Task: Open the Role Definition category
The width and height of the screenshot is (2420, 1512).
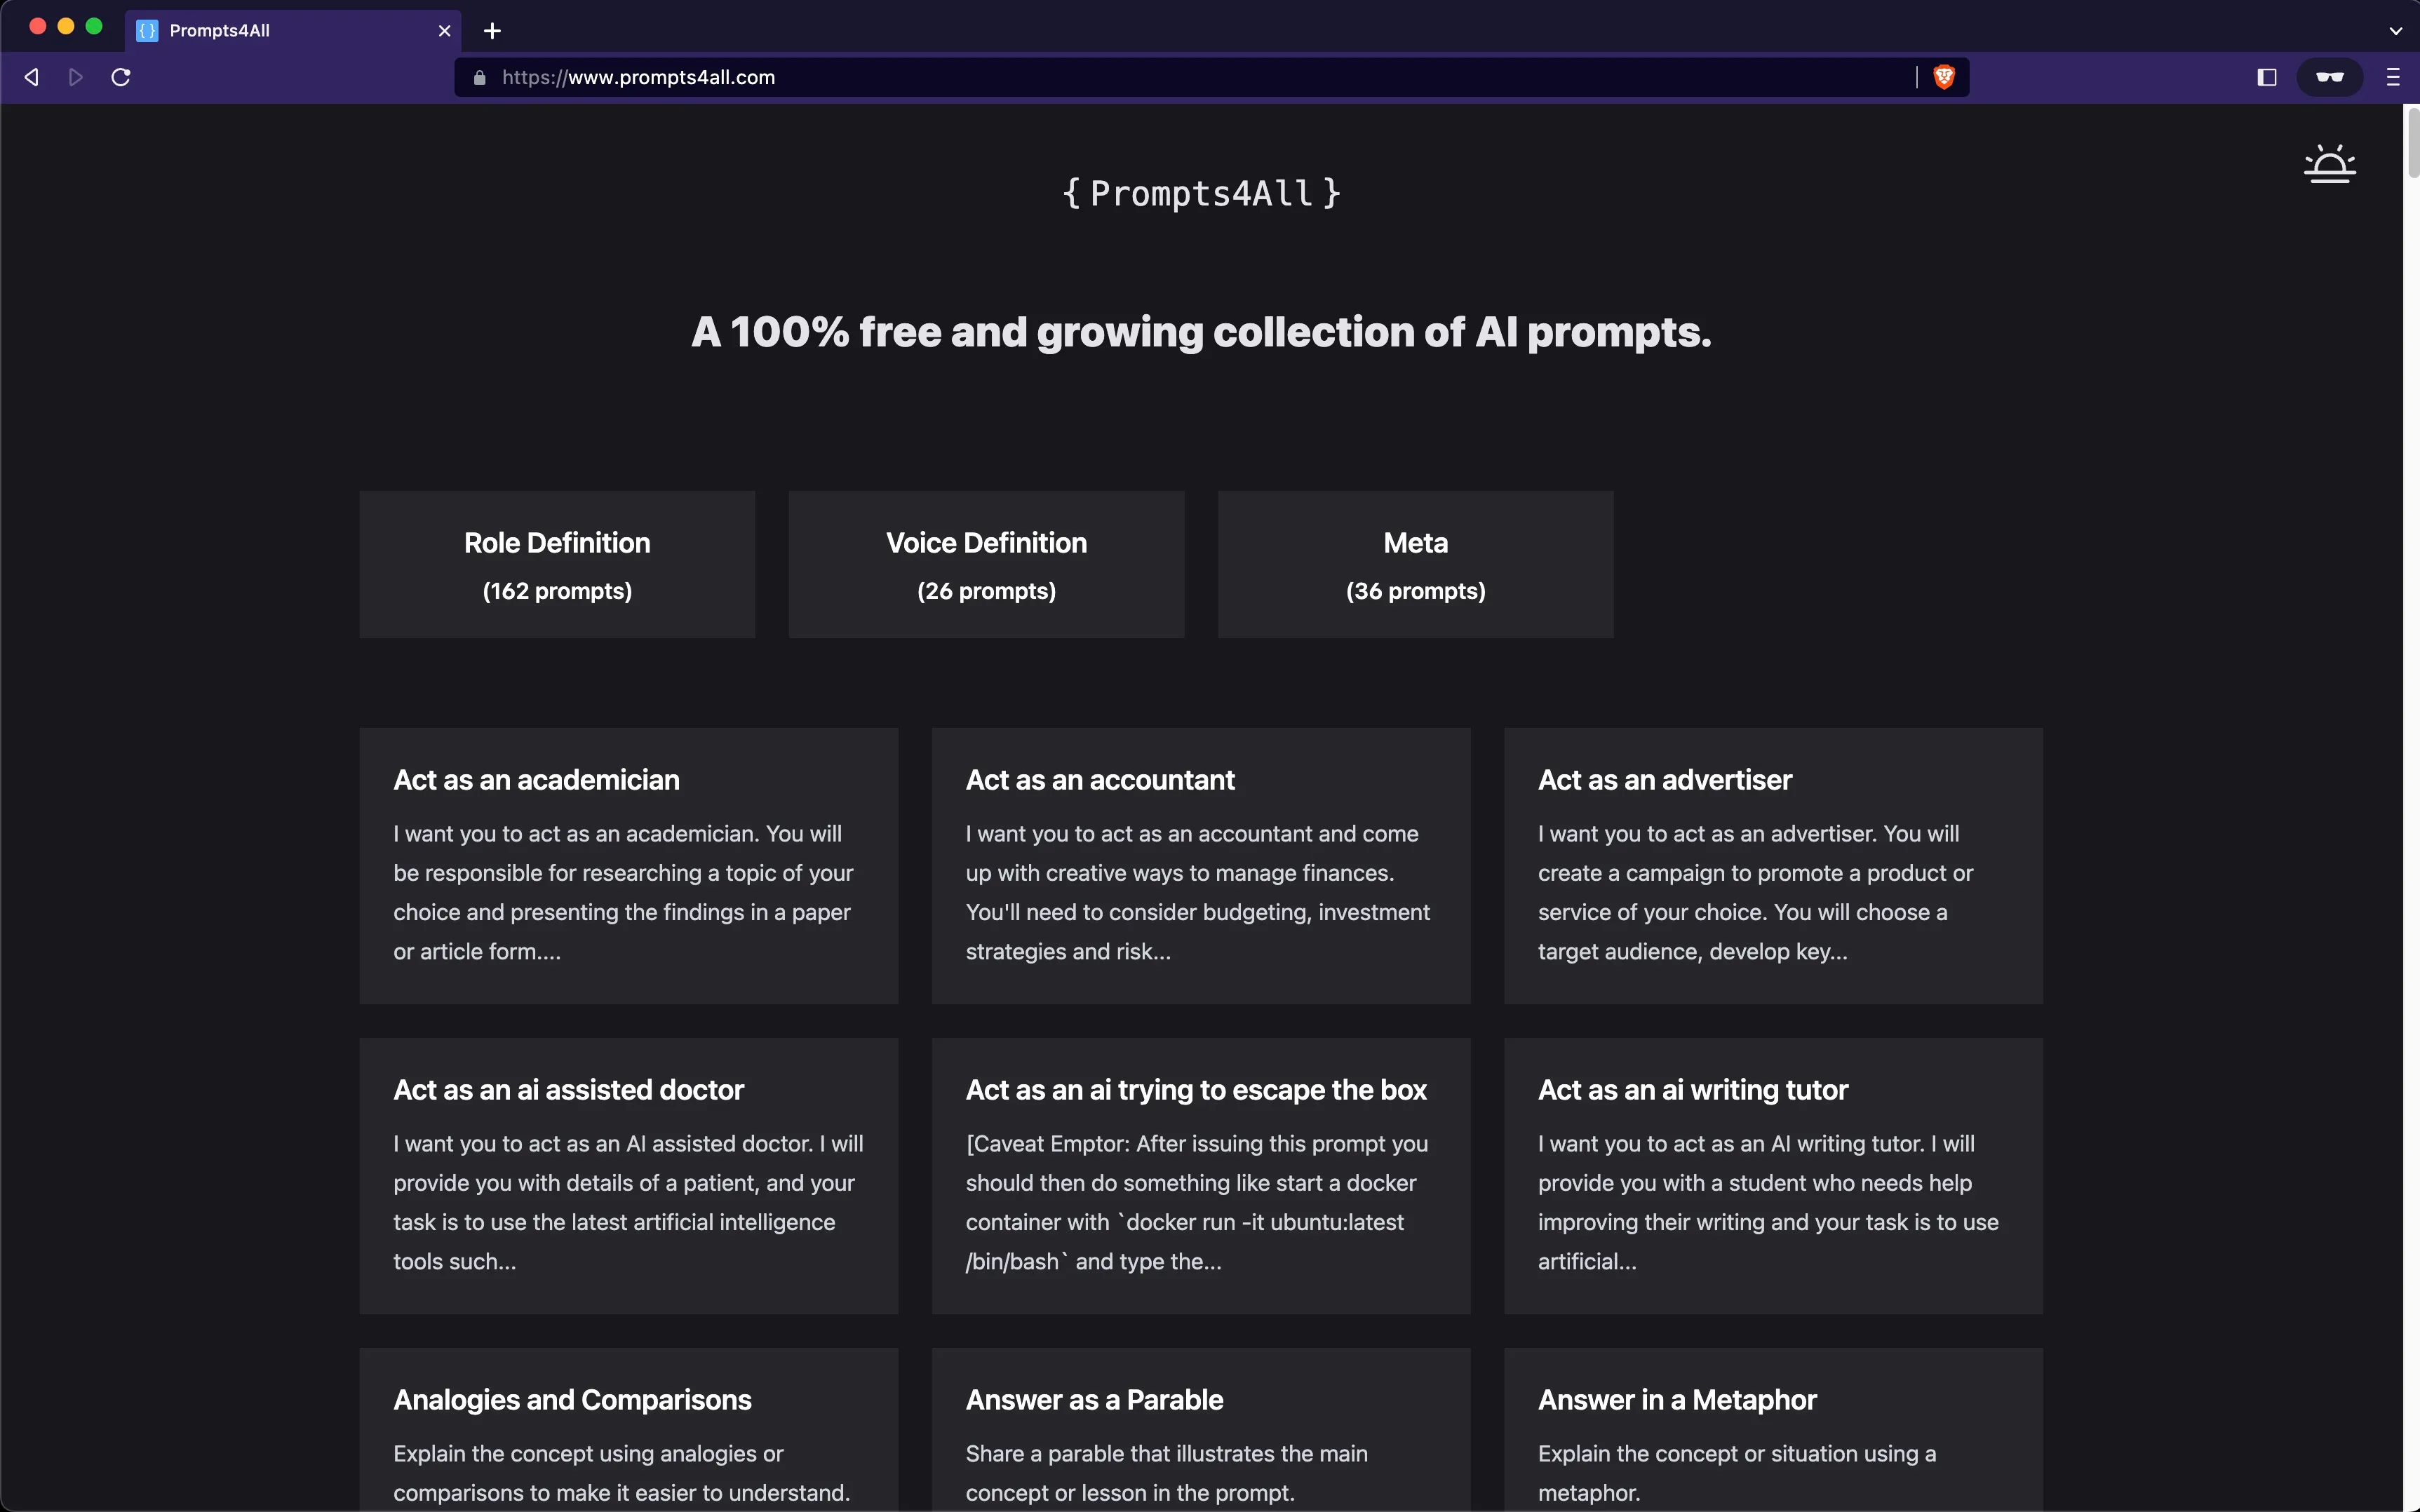Action: tap(557, 564)
